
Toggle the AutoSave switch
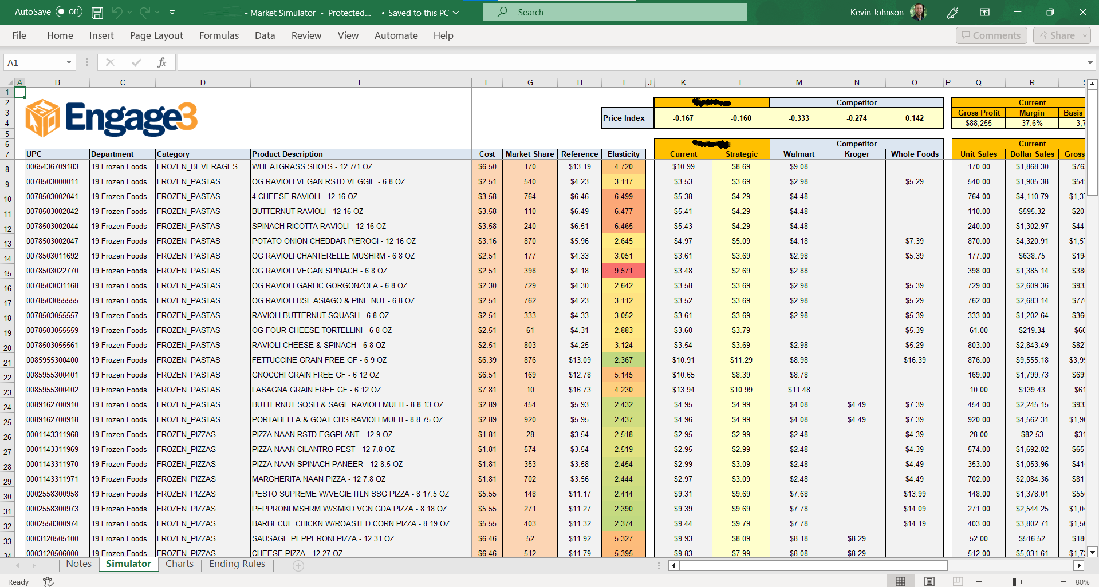pos(69,12)
